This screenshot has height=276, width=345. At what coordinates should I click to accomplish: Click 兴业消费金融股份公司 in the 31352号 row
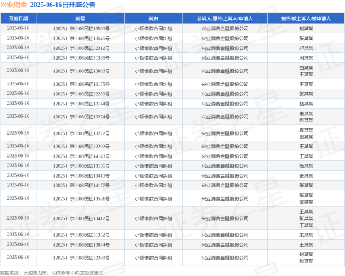click(225, 235)
